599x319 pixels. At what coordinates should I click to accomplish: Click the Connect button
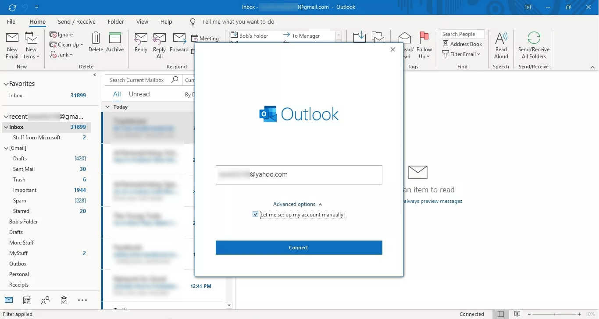(299, 248)
